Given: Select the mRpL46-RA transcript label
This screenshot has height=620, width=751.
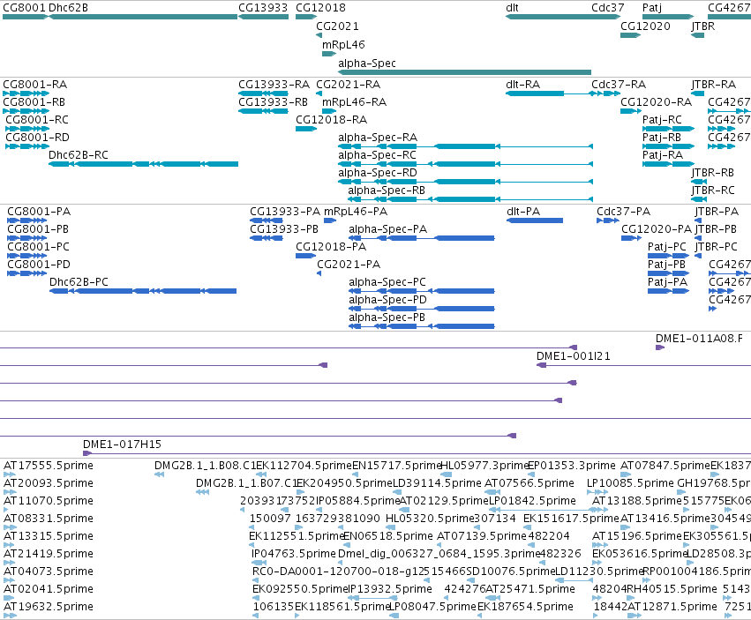Looking at the screenshot, I should (x=354, y=102).
